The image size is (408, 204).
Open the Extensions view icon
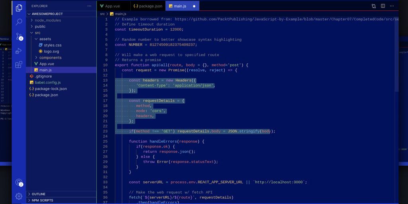[x=19, y=65]
